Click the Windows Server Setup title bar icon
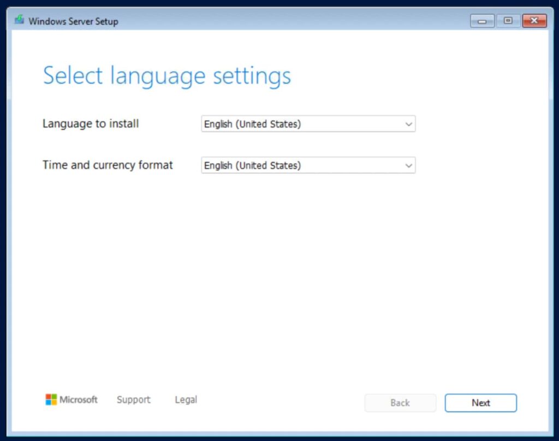The height and width of the screenshot is (441, 559). pyautogui.click(x=20, y=21)
